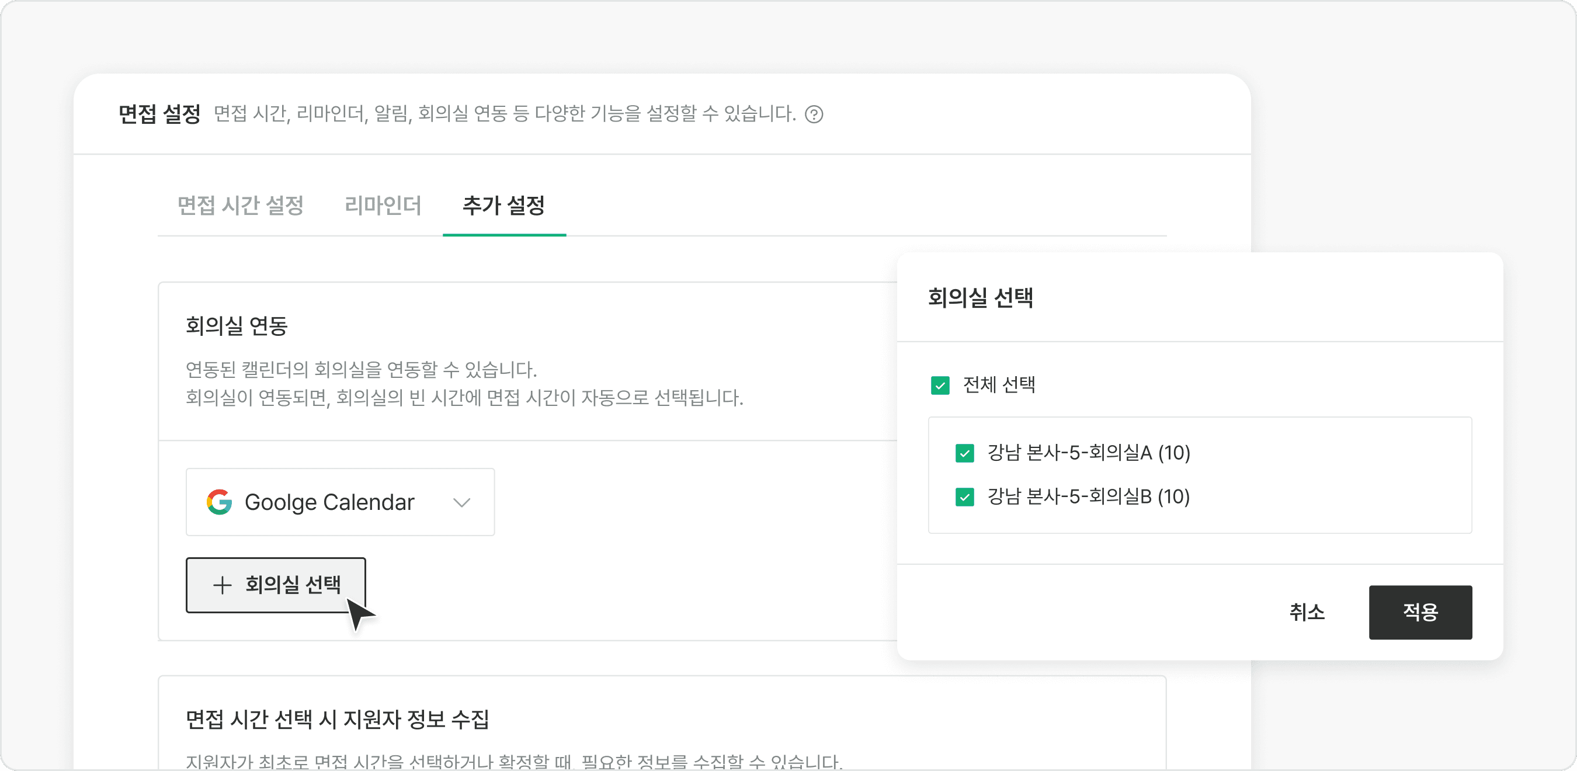The image size is (1577, 771).
Task: Open the help tooltip beside 면접 설정 title
Action: point(815,114)
